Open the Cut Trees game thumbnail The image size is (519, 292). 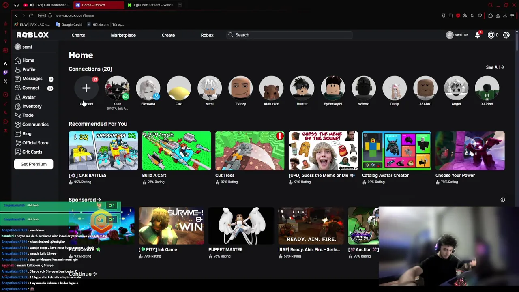(250, 150)
